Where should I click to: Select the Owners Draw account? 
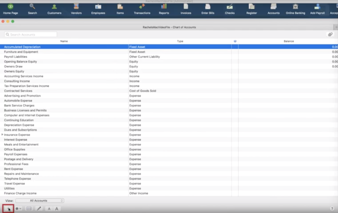point(169,66)
